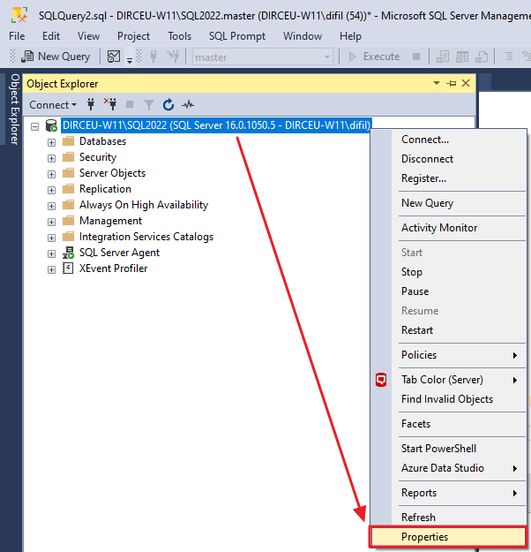The width and height of the screenshot is (531, 552).
Task: Open Activity Monitor pulse icon in Object Explorer
Action: click(x=188, y=104)
